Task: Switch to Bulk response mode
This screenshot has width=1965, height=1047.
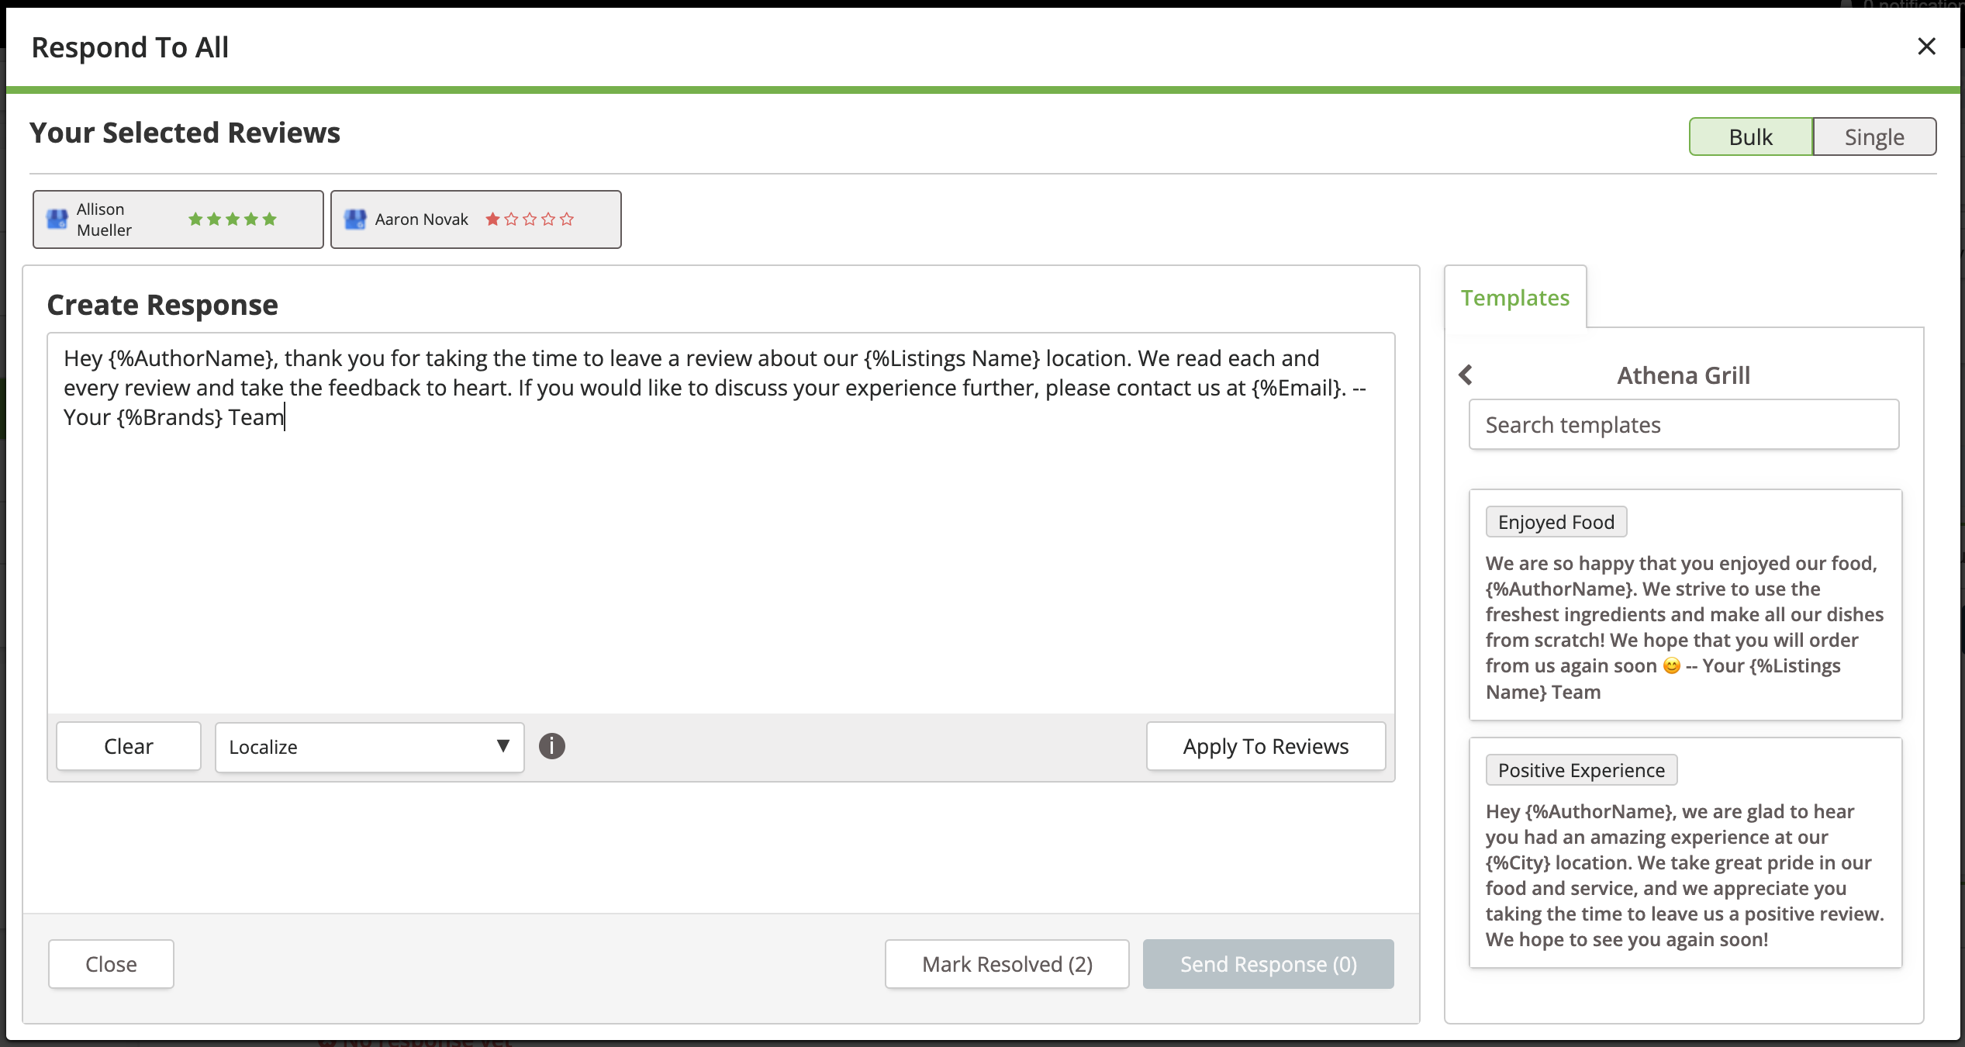Action: tap(1750, 137)
